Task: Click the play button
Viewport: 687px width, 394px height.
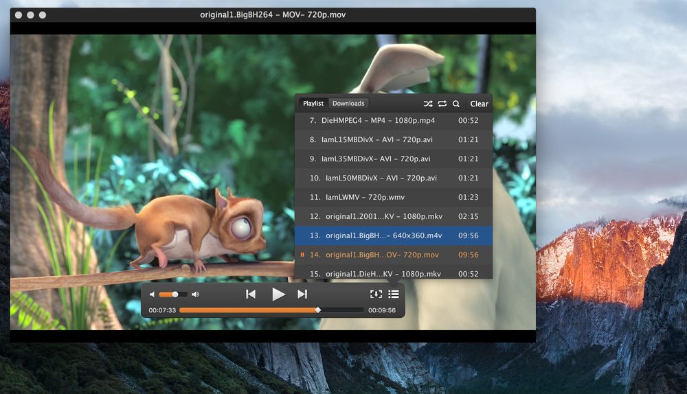Action: pos(278,294)
